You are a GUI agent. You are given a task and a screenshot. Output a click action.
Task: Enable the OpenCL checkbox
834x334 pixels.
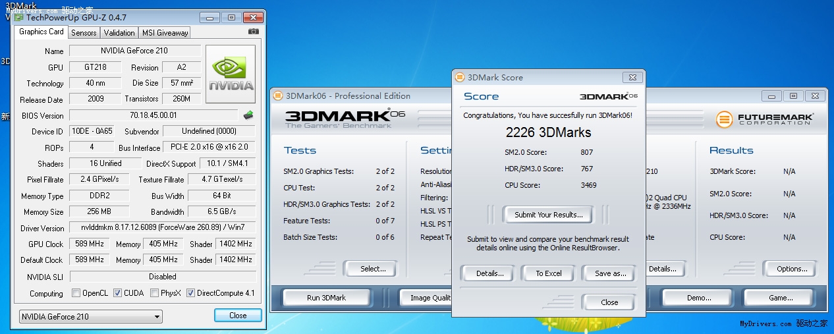point(76,293)
